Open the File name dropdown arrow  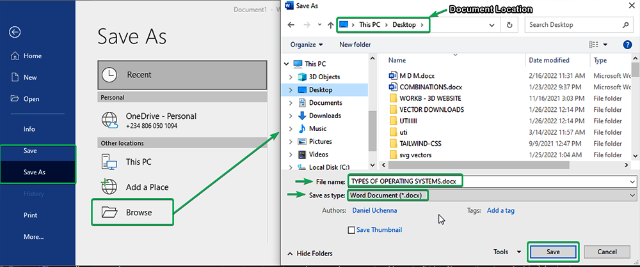(x=632, y=181)
